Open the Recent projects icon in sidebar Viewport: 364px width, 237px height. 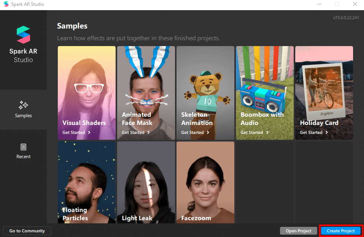pos(23,147)
